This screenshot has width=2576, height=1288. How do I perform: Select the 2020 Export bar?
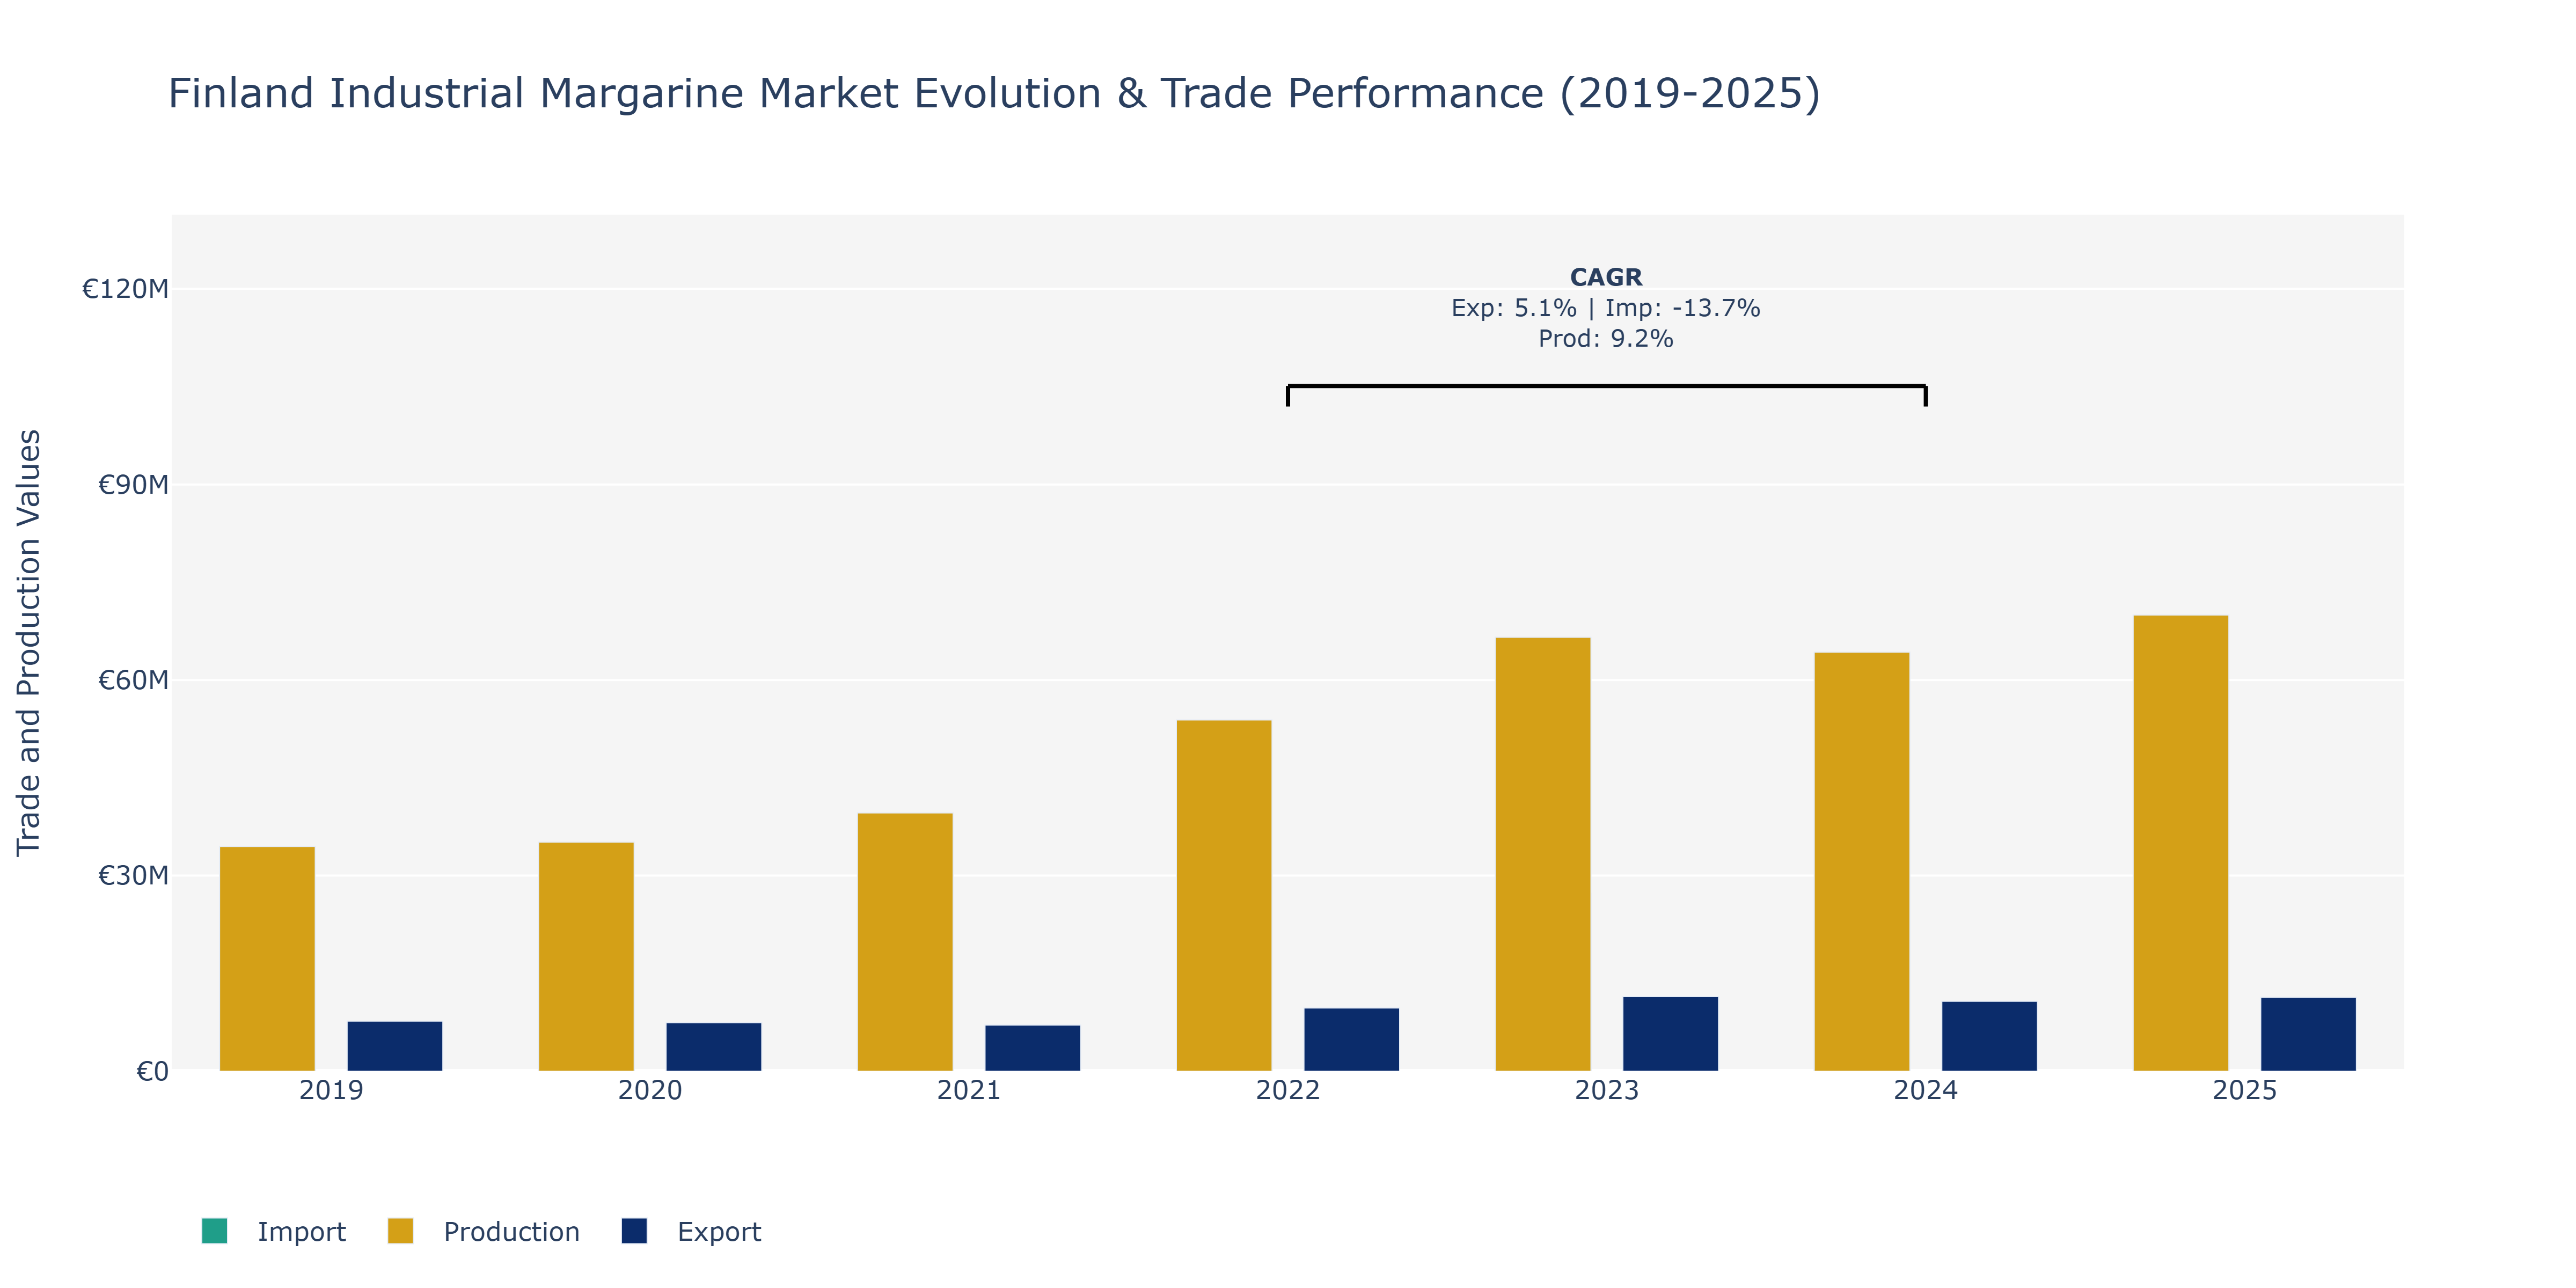pos(714,1047)
